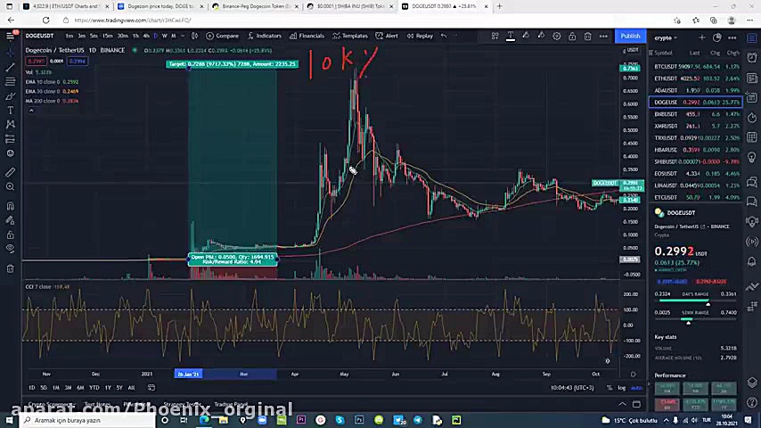
Task: Expand the timeframe interval dropdown arrow
Action: pos(183,36)
